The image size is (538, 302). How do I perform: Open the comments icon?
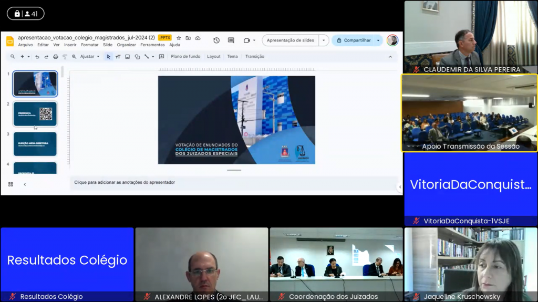click(x=231, y=40)
